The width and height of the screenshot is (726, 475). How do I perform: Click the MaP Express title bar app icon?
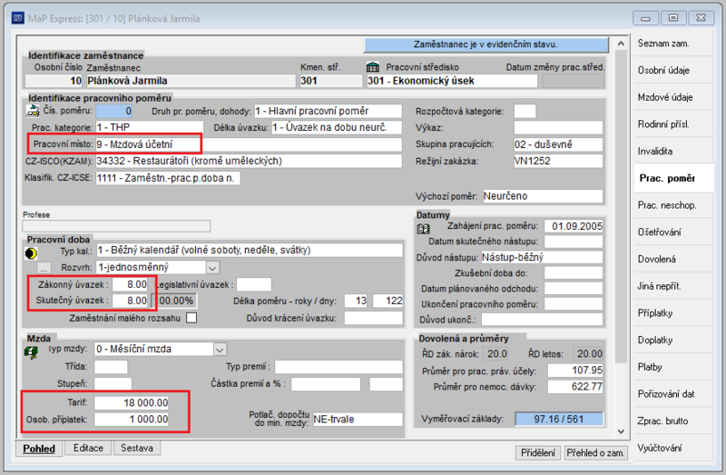18,18
